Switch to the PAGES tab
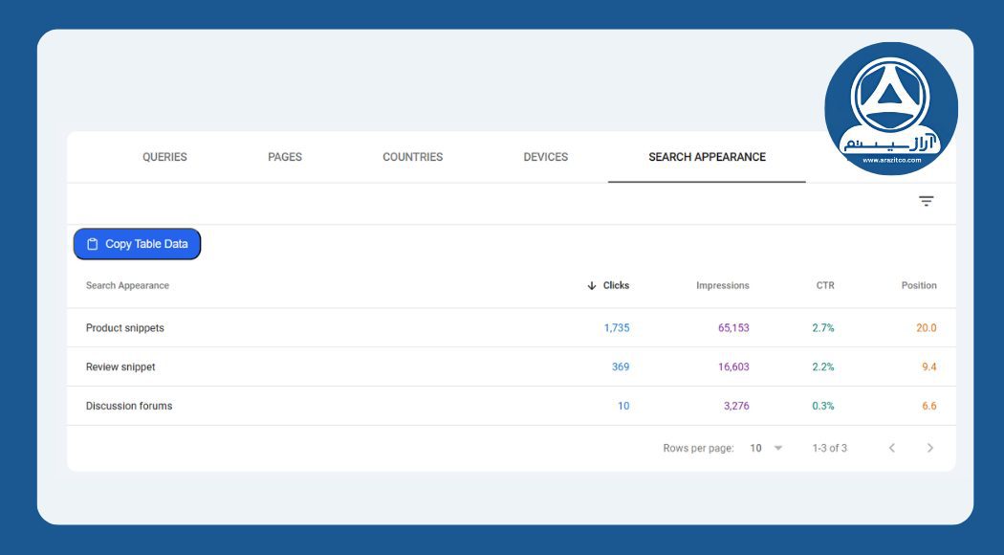Viewport: 1004px width, 555px height. pyautogui.click(x=283, y=156)
